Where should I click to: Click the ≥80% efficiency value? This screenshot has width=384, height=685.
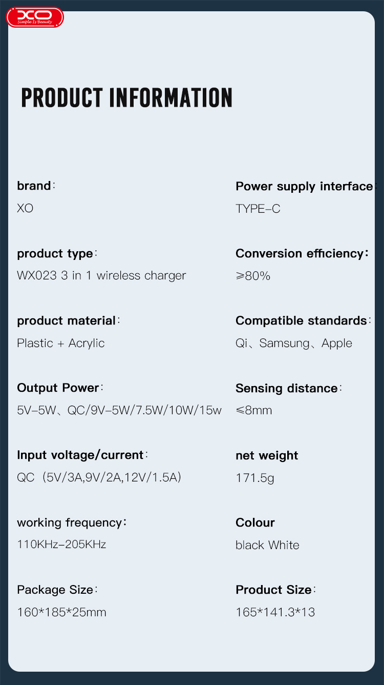coord(253,276)
